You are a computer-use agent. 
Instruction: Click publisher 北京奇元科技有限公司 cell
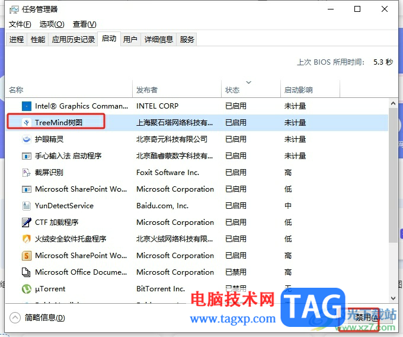point(172,139)
